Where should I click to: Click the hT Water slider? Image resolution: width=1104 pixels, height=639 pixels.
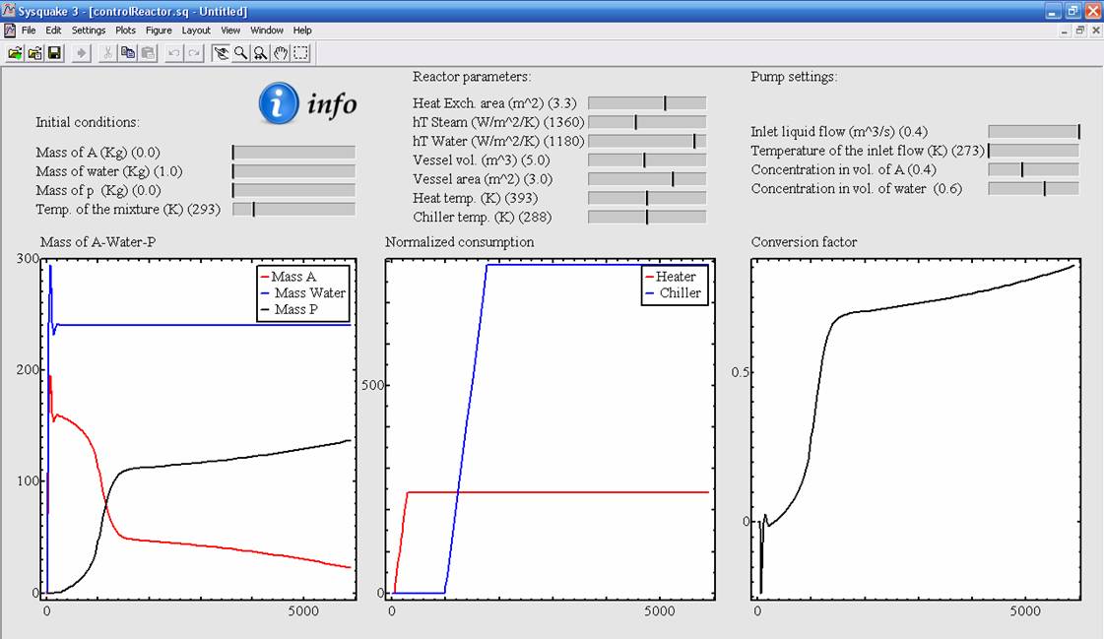647,142
